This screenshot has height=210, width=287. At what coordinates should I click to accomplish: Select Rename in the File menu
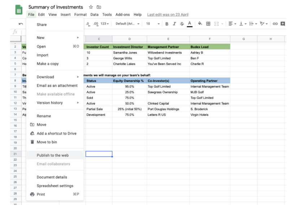[x=55, y=116]
